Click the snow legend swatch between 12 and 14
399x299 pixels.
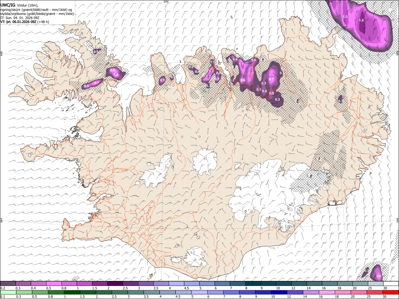coord(299,284)
